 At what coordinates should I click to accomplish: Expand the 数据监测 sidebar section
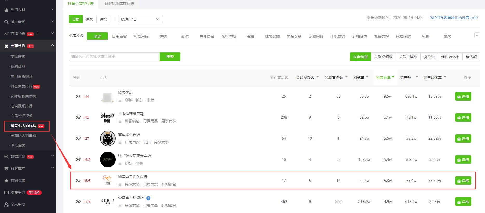click(52, 156)
